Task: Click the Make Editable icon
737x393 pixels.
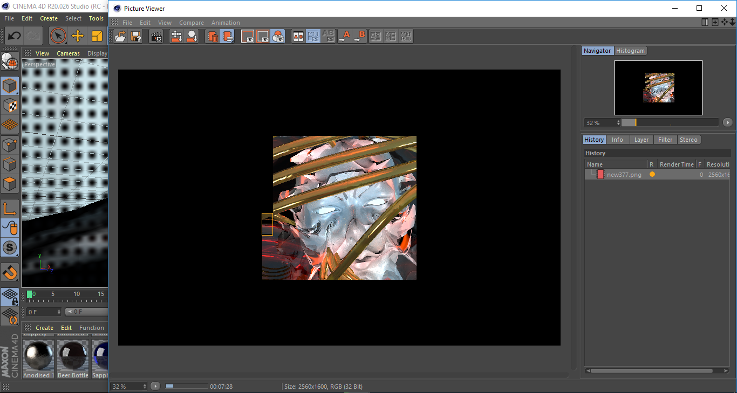Action: [x=10, y=61]
